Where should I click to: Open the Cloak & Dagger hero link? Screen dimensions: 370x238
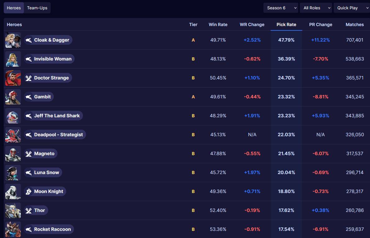click(x=48, y=40)
